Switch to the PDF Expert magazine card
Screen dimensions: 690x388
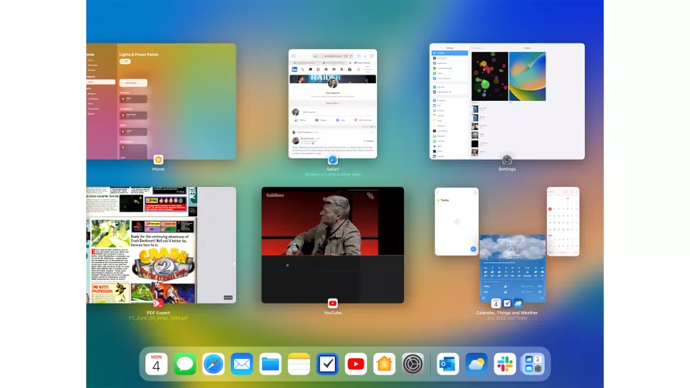click(161, 244)
